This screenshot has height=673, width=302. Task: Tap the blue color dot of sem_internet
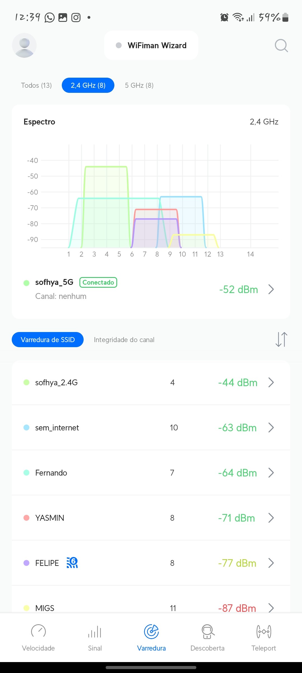27,428
